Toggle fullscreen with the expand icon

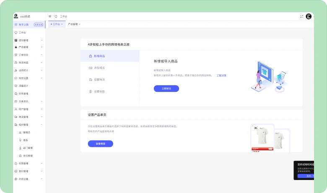pos(302,16)
